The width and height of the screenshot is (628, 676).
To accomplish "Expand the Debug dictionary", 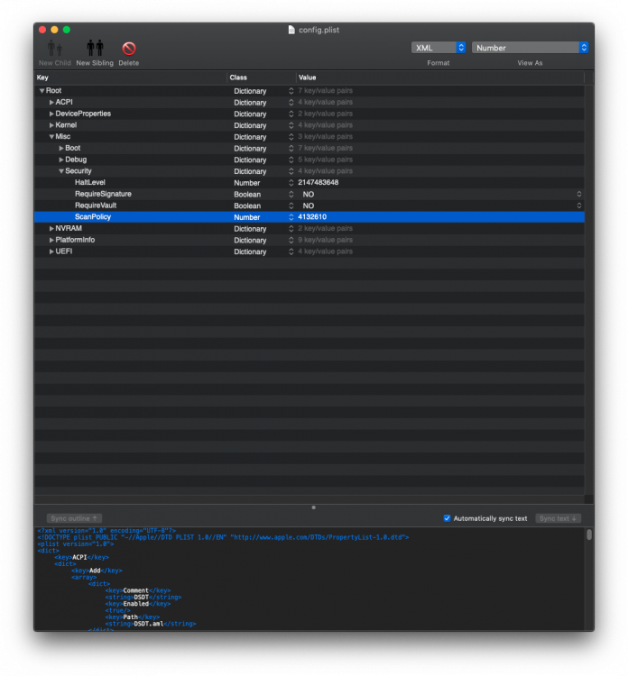I will [61, 160].
